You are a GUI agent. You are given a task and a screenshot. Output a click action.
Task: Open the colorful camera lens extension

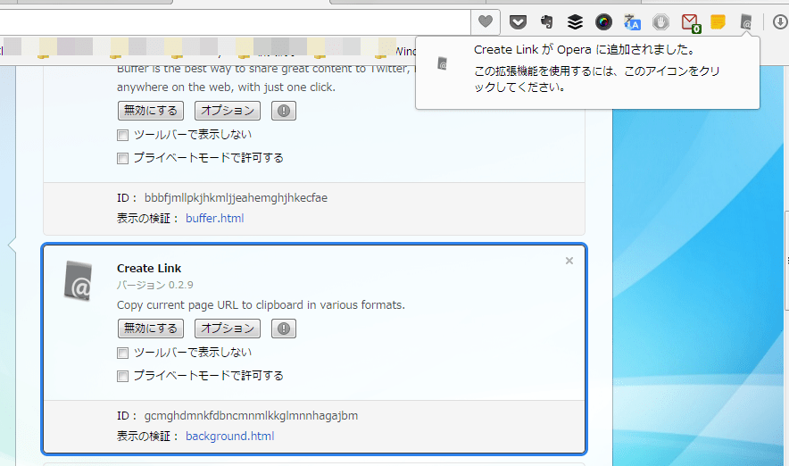click(603, 21)
